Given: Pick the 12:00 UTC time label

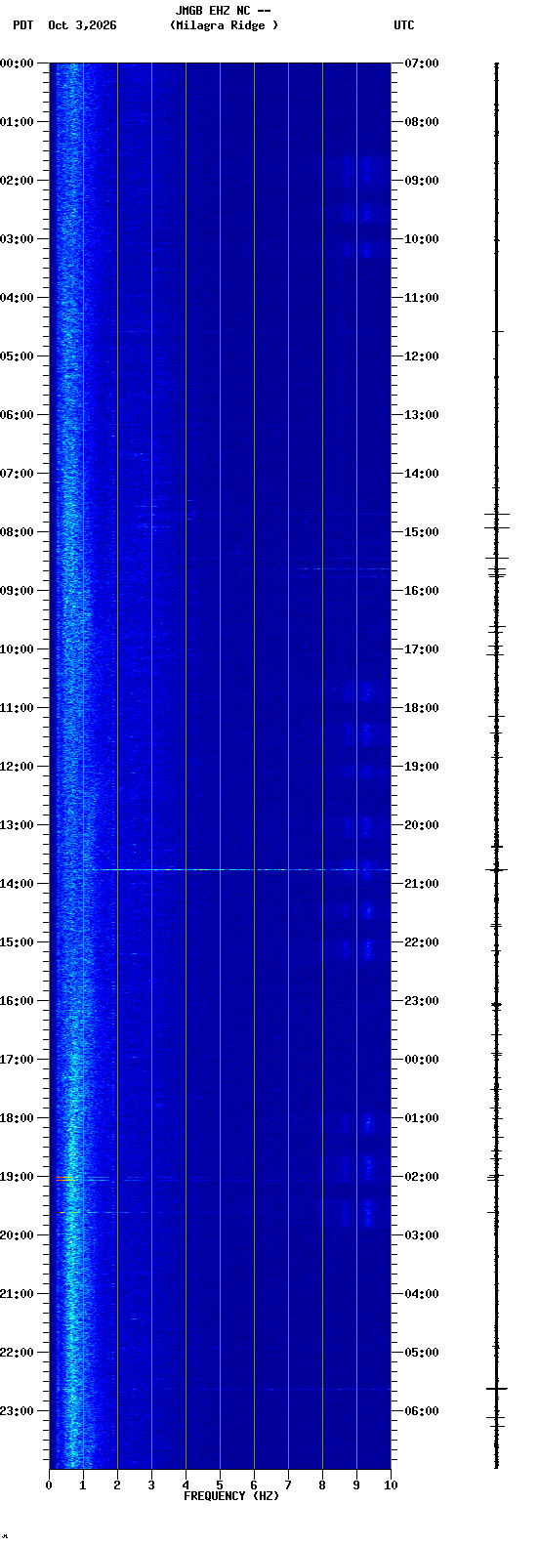Looking at the screenshot, I should pyautogui.click(x=422, y=356).
